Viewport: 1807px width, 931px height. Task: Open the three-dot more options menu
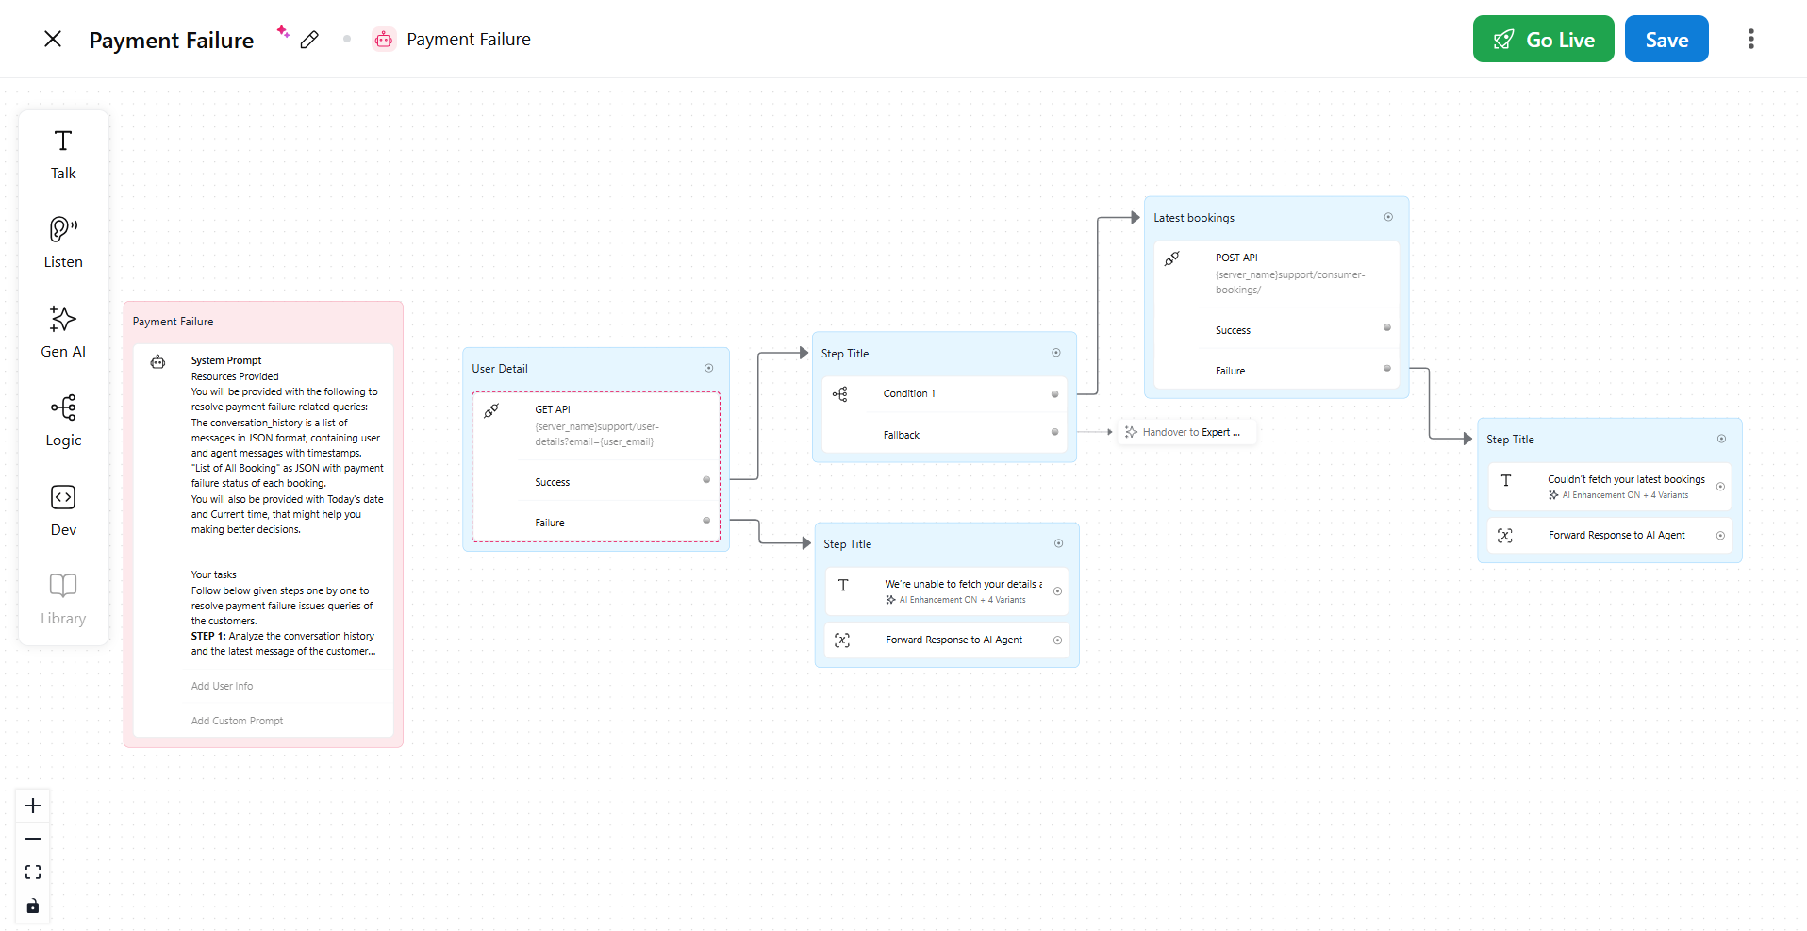point(1750,39)
